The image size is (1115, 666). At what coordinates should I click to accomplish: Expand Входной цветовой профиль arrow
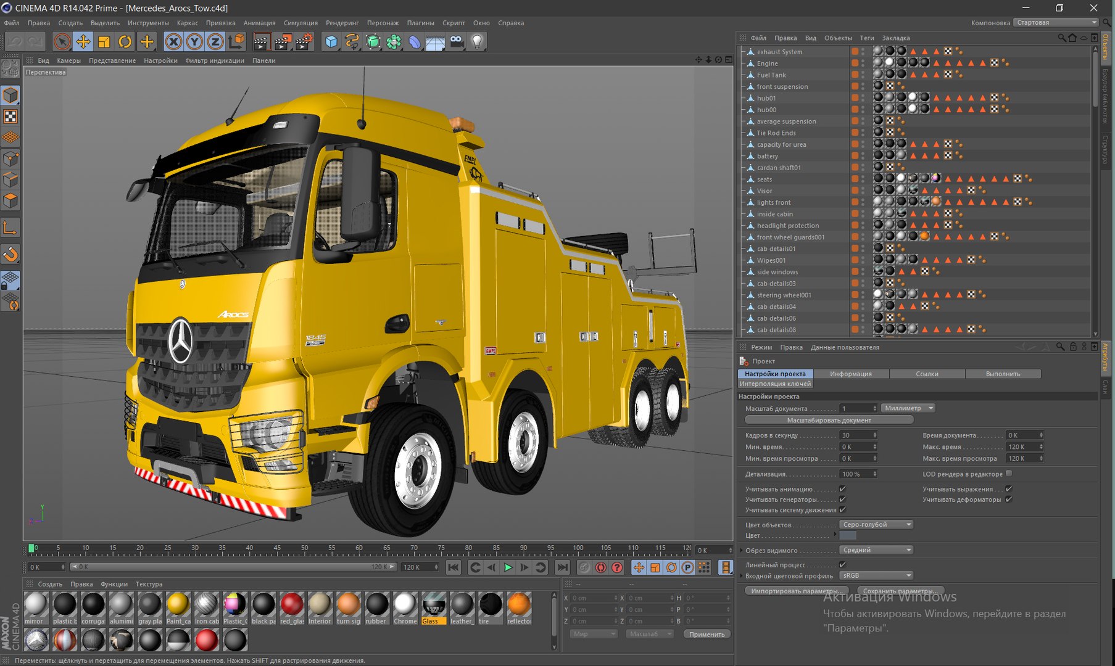[x=741, y=575]
